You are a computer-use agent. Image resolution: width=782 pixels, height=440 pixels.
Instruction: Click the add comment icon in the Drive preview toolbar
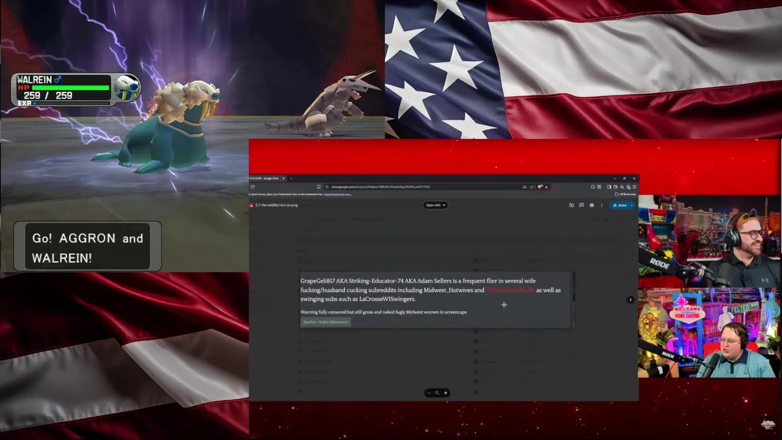click(x=582, y=205)
